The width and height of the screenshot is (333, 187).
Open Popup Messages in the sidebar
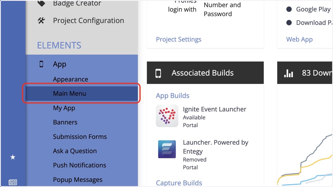tap(78, 180)
